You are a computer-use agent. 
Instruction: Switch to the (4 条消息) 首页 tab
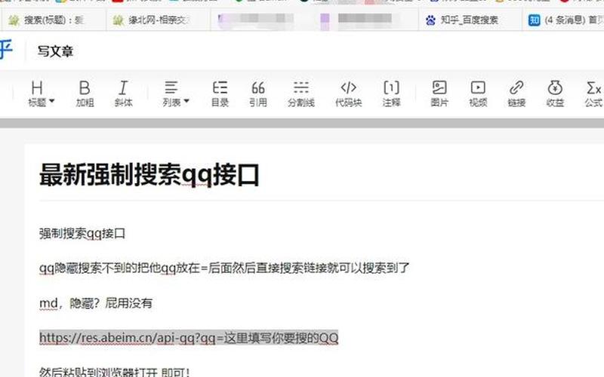click(564, 20)
